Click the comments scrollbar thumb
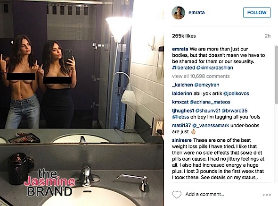278x206 pixels. [x=277, y=75]
